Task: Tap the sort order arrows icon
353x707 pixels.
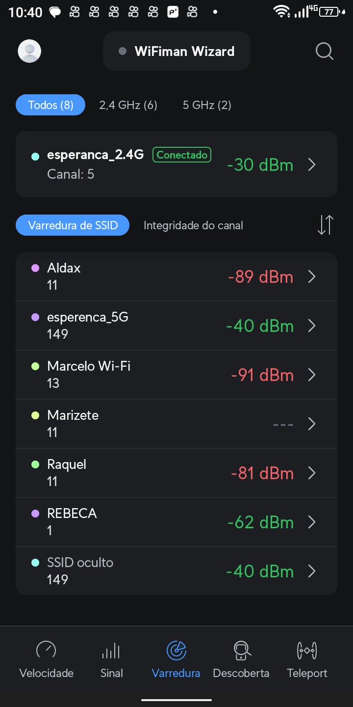Action: point(325,225)
